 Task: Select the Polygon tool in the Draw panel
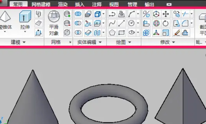tap(112, 33)
